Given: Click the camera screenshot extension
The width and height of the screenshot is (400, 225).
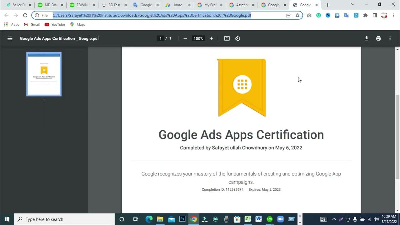Looking at the screenshot, I should click(309, 15).
